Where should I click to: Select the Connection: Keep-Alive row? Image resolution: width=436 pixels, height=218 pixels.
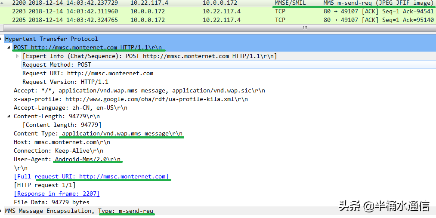coord(59,151)
